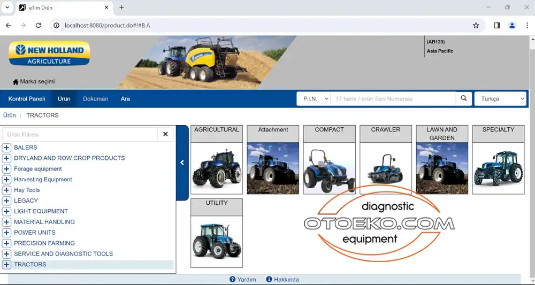Switch to the Doküman tab
The image size is (535, 285).
(x=95, y=99)
